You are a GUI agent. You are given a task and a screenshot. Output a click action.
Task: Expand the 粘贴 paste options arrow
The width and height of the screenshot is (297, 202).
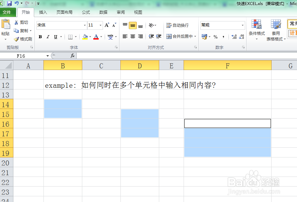click(5, 40)
